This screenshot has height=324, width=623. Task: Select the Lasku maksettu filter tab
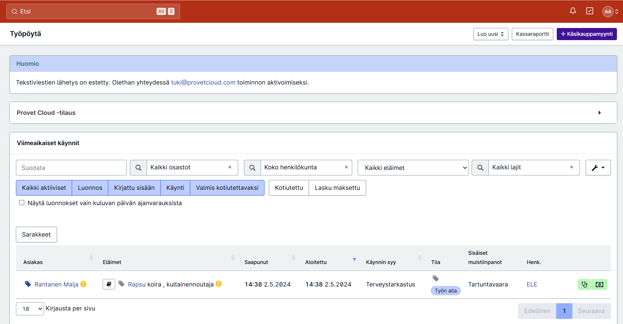tap(337, 188)
